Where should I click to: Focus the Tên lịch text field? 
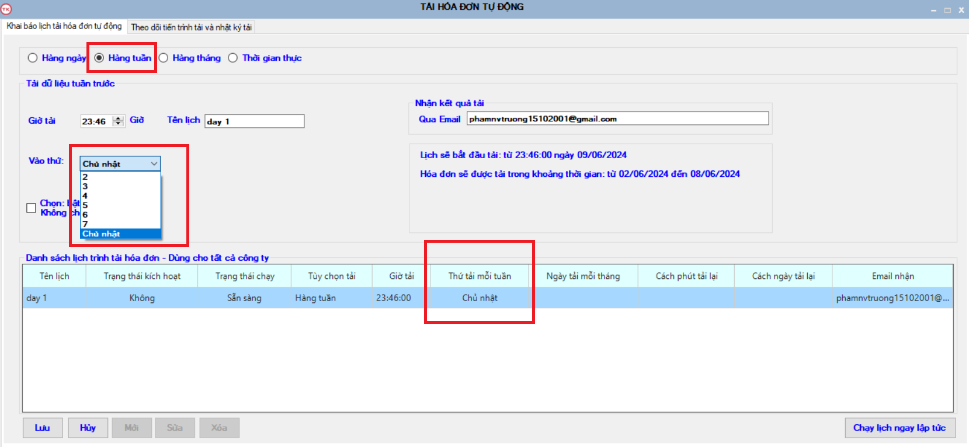(x=254, y=121)
